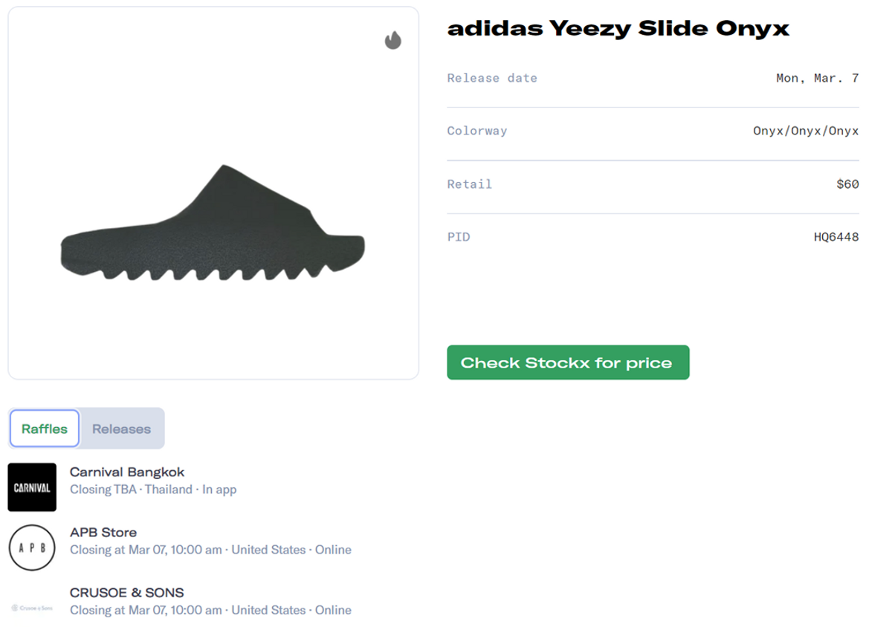This screenshot has width=892, height=627.
Task: Select the Raffles tab
Action: pos(44,428)
